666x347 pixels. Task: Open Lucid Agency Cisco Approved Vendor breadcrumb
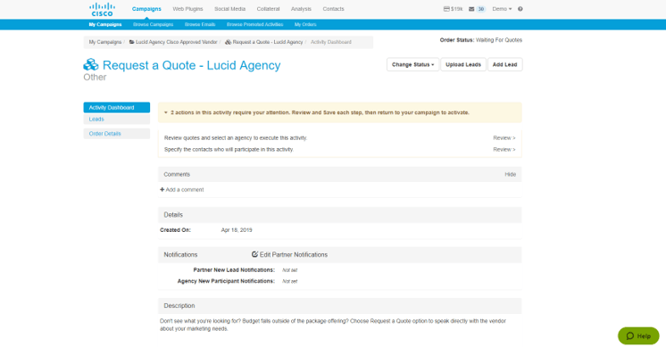pos(173,42)
